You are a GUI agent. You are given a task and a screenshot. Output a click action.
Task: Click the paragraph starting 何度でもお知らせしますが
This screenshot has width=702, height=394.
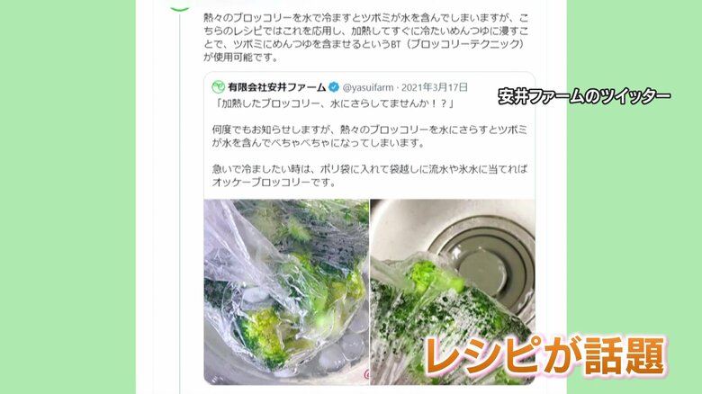click(x=369, y=136)
